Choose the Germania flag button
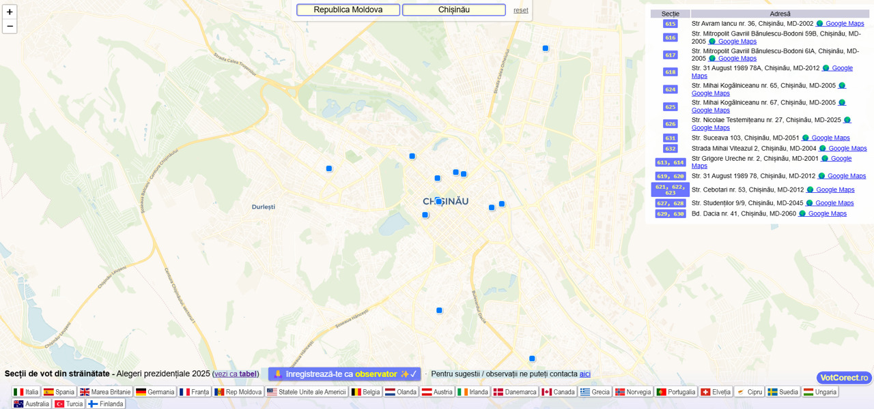The image size is (874, 409). pyautogui.click(x=155, y=392)
